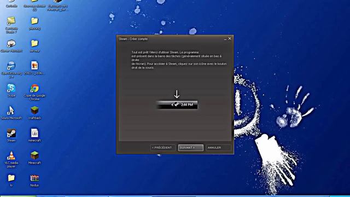Continue with the Suivant button
Screen dimensions: 350x197
pos(191,148)
